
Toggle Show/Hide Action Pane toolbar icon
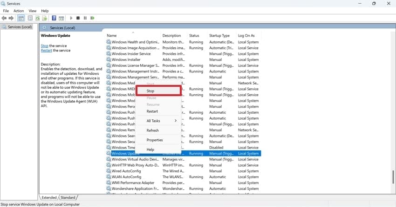pyautogui.click(x=61, y=18)
